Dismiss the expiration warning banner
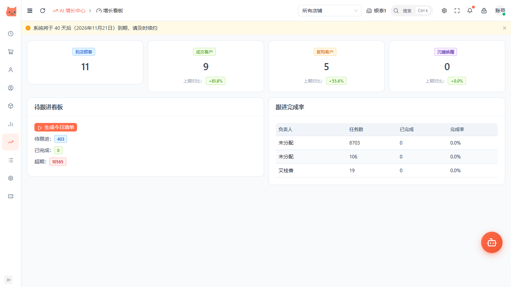Screen dimensions: 511x287 point(505,28)
